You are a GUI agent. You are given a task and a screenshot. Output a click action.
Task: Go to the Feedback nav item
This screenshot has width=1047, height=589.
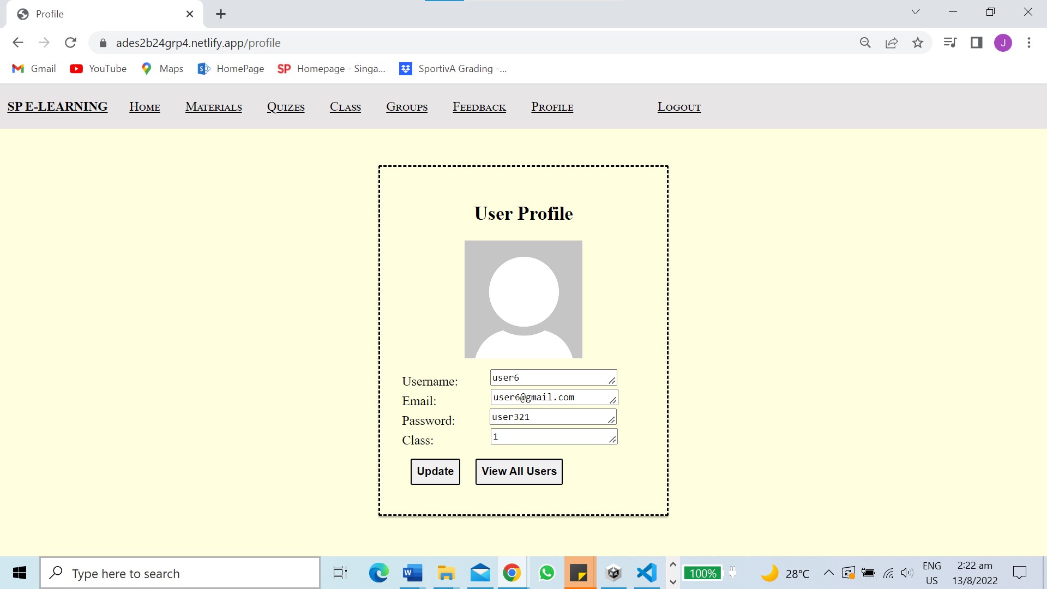coord(479,107)
